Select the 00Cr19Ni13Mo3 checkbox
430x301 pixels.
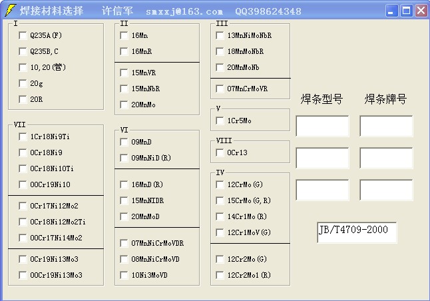[x=23, y=275]
